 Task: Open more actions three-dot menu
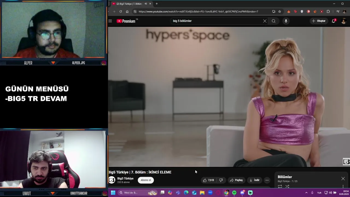coord(267,180)
